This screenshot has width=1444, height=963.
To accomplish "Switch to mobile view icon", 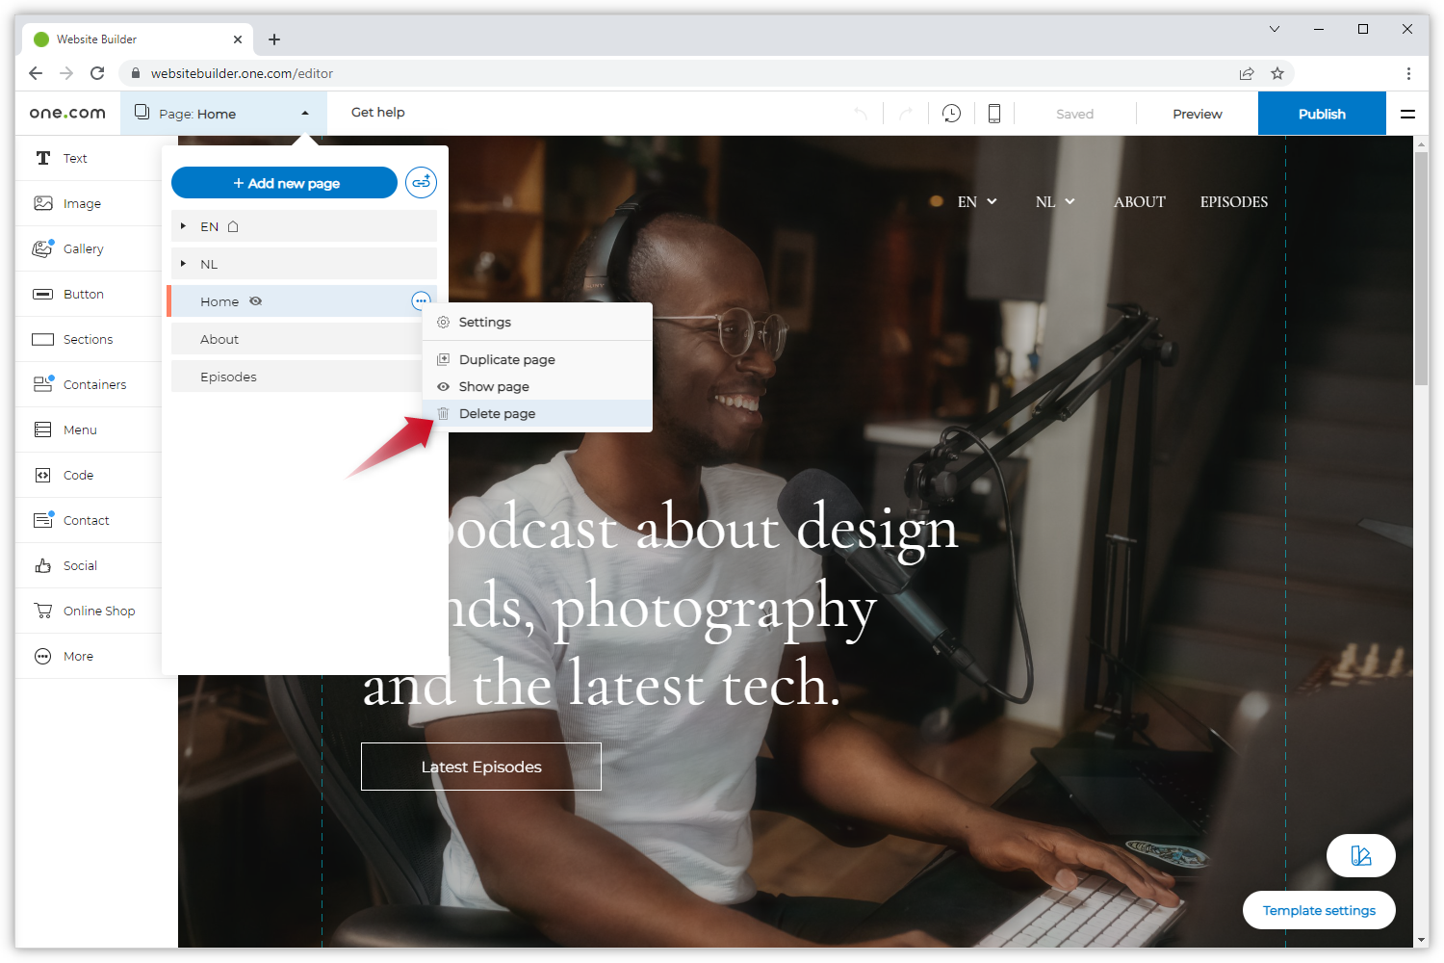I will pos(993,114).
